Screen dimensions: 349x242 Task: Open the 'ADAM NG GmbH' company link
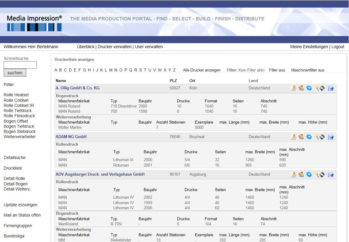coord(71,137)
